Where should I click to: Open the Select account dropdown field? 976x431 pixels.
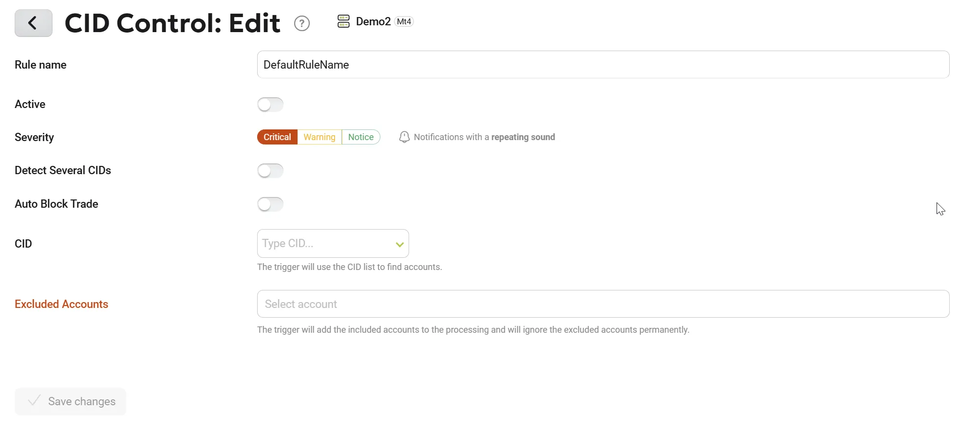(603, 304)
